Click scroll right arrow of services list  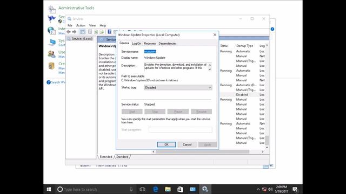pyautogui.click(x=263, y=151)
